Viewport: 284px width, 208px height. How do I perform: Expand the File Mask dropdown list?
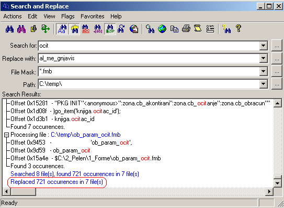pyautogui.click(x=264, y=71)
